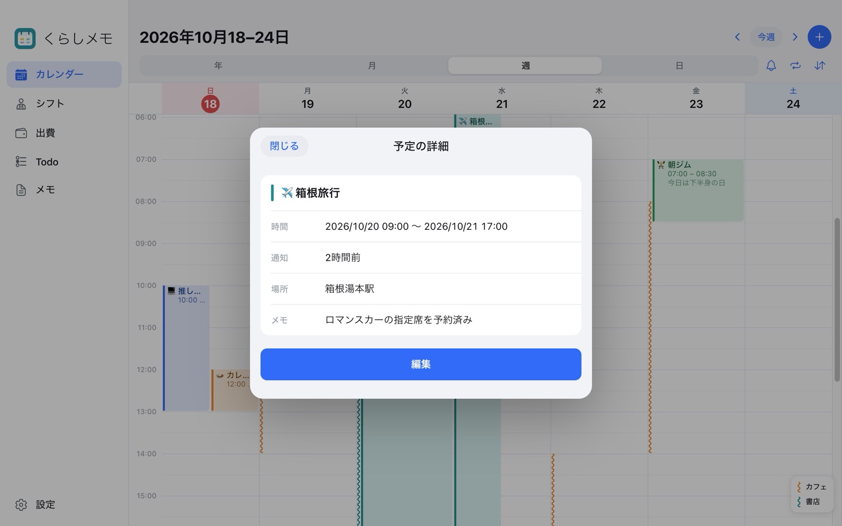Click the くらしメモ app logo icon
Viewport: 842px width, 526px height.
[25, 38]
